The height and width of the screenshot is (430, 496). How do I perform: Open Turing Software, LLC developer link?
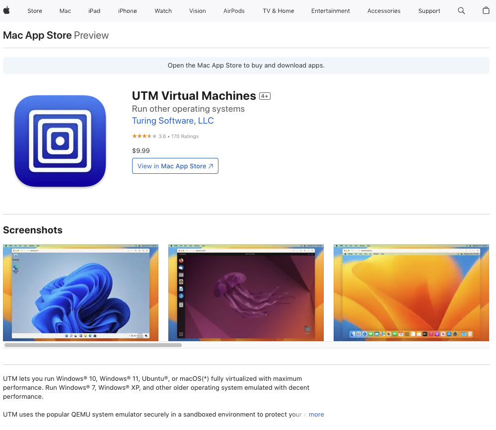[173, 121]
